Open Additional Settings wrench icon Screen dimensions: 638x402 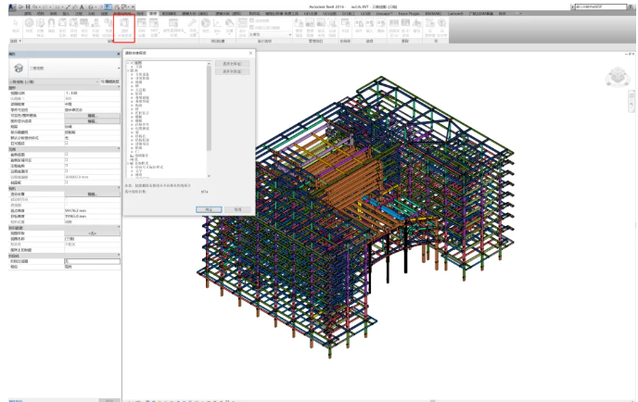[193, 26]
